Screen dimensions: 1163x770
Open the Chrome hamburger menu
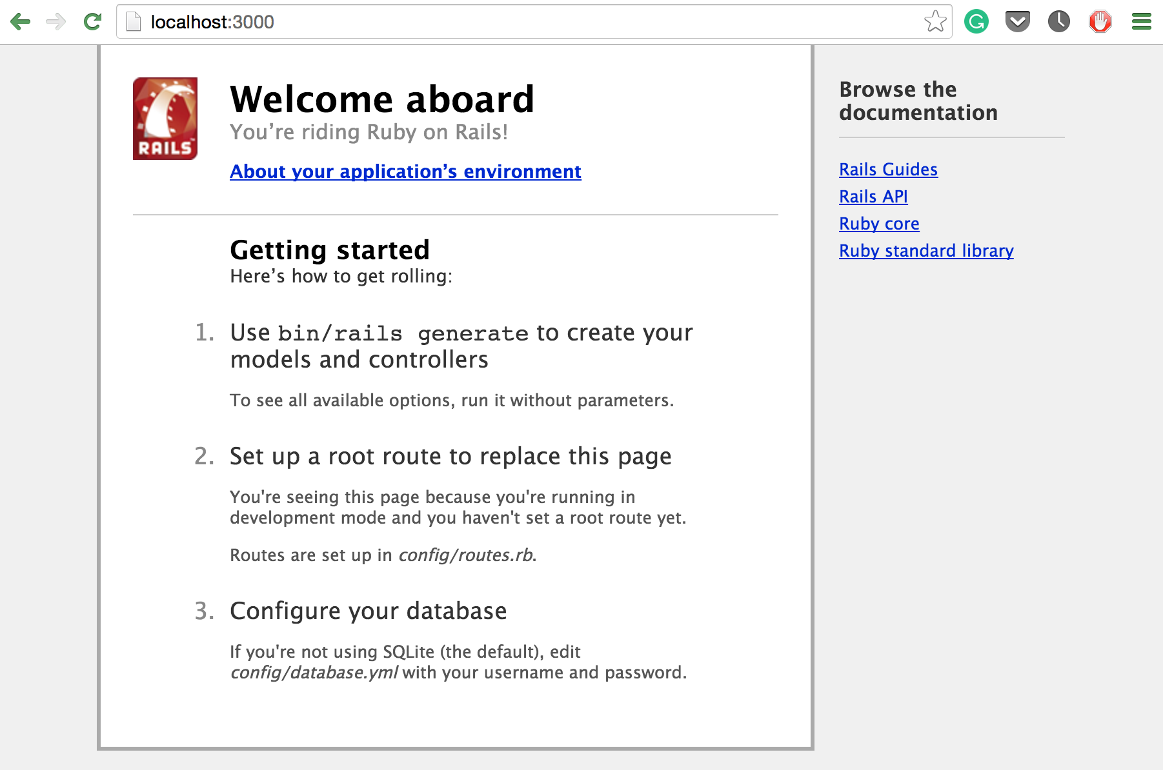[x=1142, y=22]
